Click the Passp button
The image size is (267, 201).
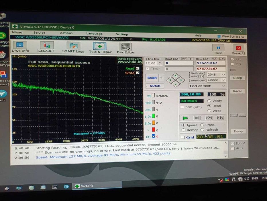238,131
